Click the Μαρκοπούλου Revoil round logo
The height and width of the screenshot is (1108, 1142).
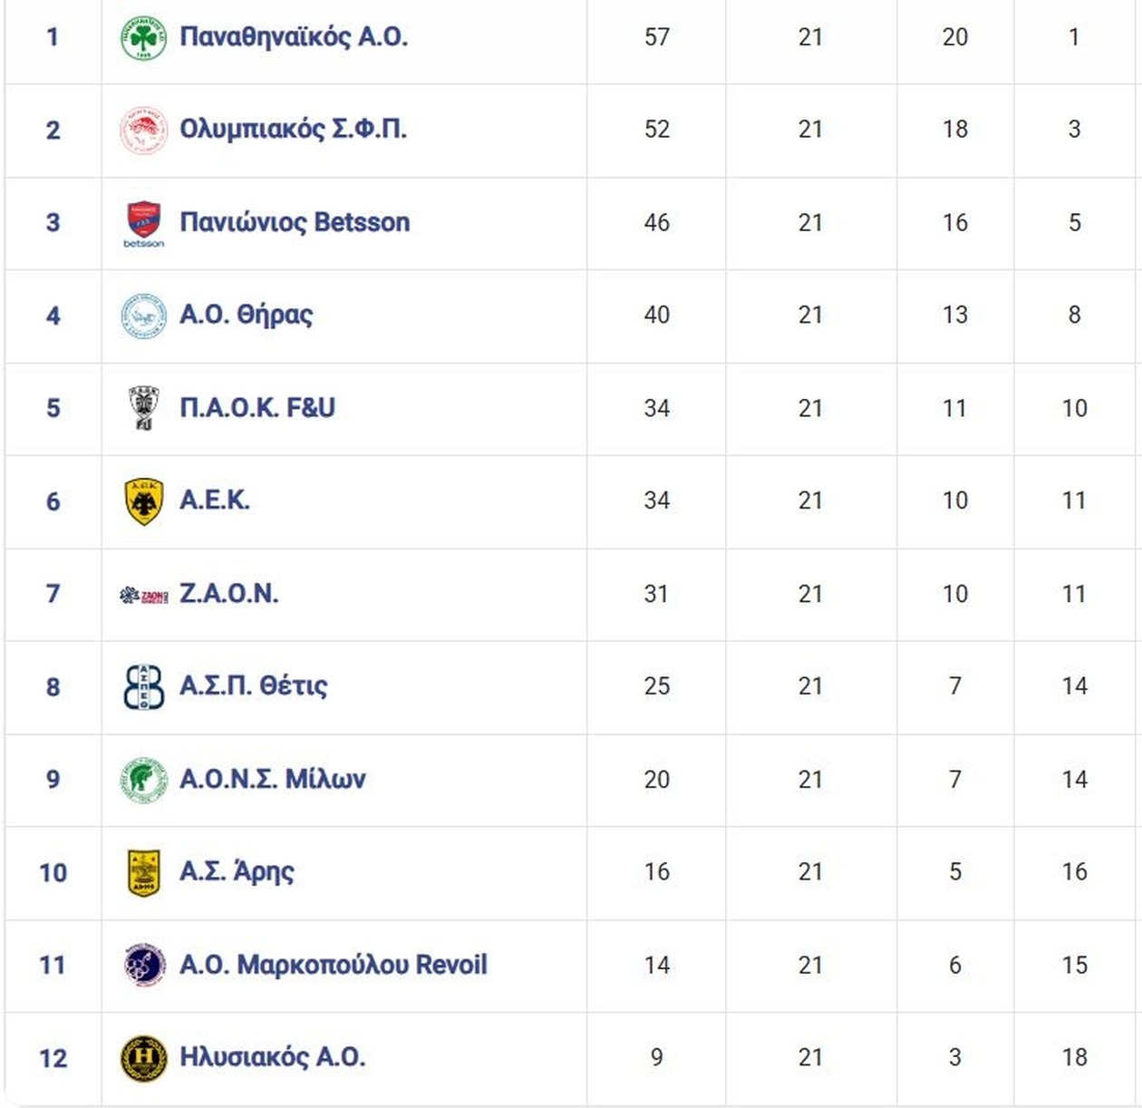coord(143,965)
